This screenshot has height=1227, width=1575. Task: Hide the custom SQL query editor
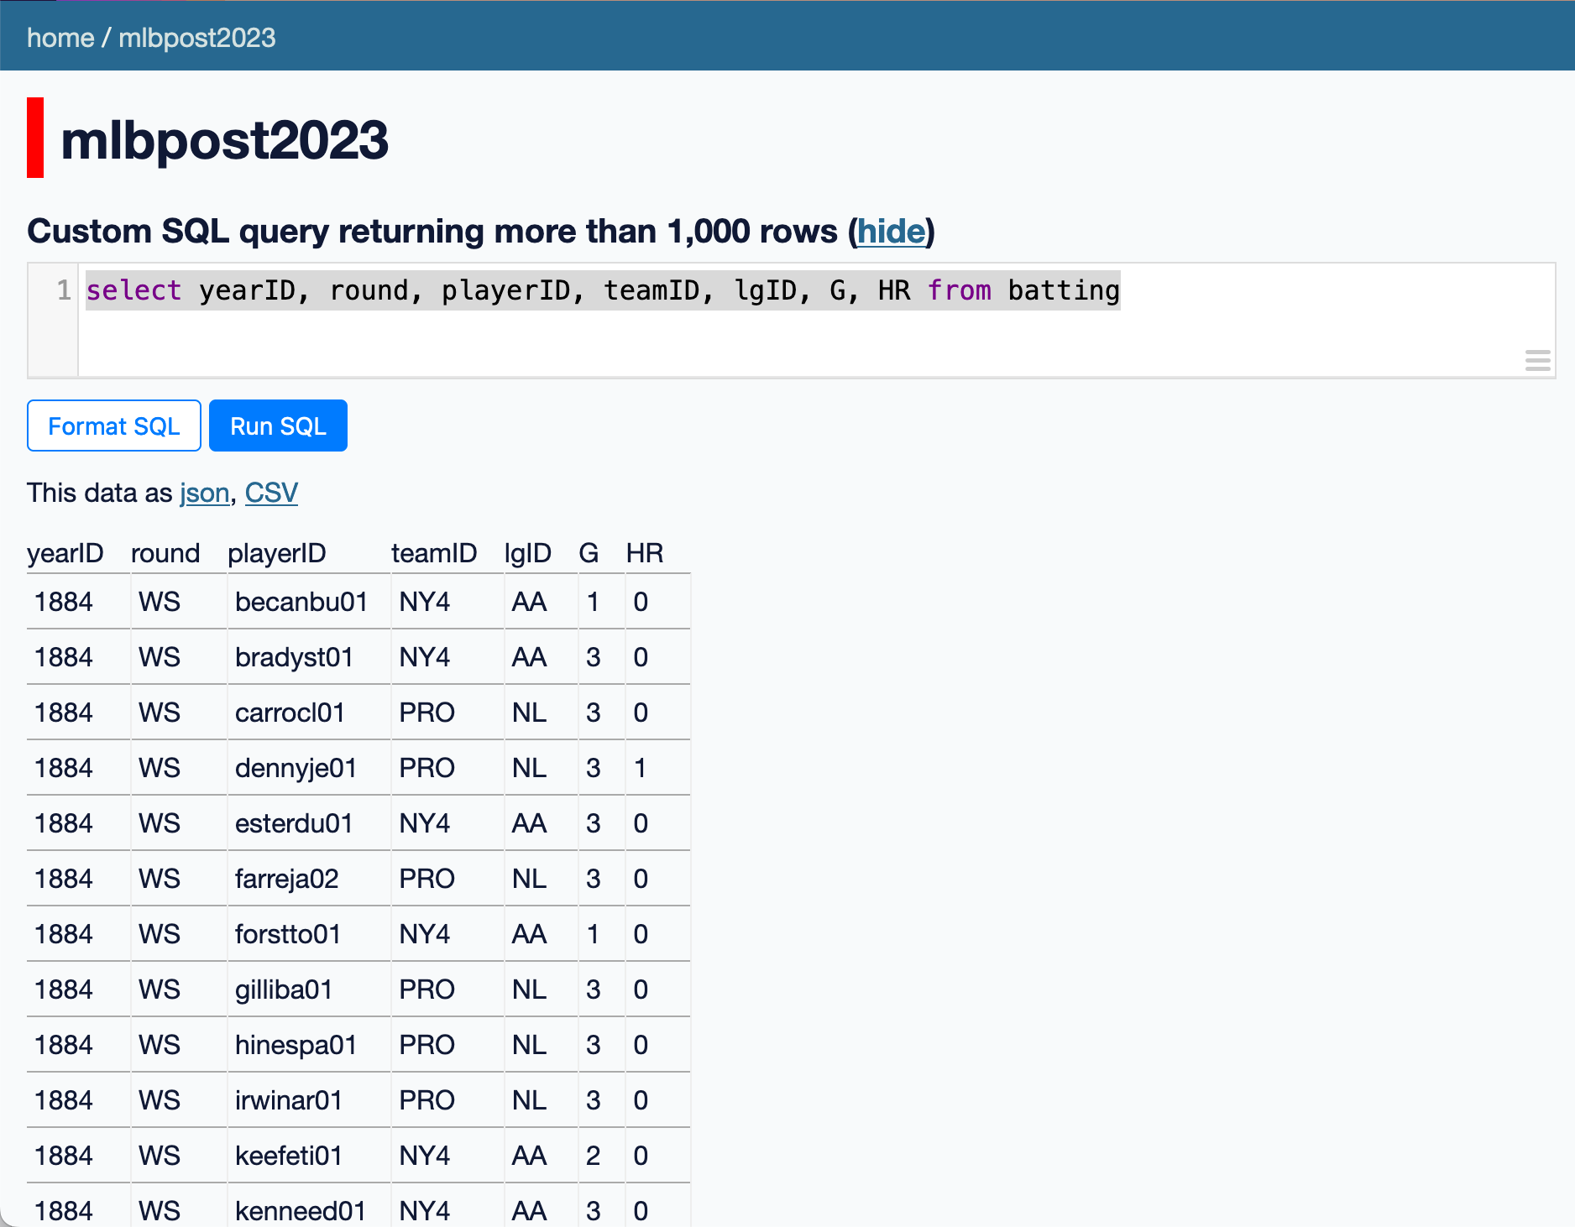(x=891, y=231)
